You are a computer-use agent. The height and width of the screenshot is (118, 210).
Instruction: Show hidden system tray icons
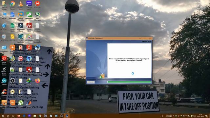point(174,116)
